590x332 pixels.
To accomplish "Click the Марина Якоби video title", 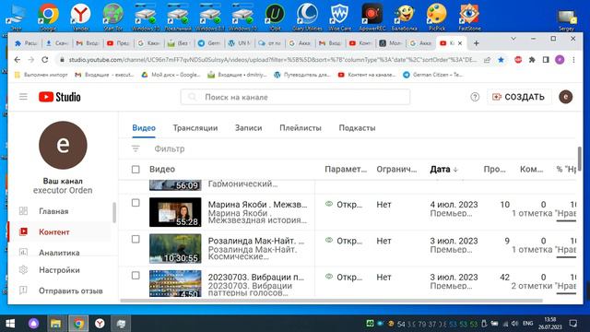I will [257, 205].
